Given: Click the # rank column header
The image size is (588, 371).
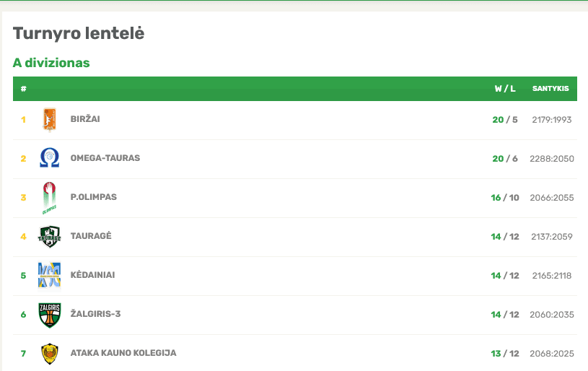Looking at the screenshot, I should click(24, 89).
